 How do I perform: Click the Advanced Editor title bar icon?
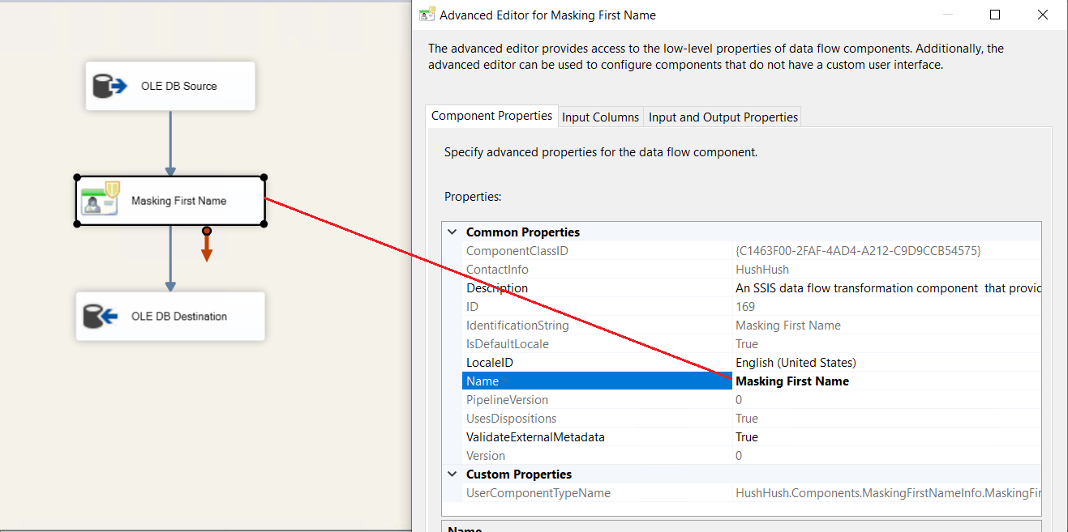pyautogui.click(x=427, y=15)
